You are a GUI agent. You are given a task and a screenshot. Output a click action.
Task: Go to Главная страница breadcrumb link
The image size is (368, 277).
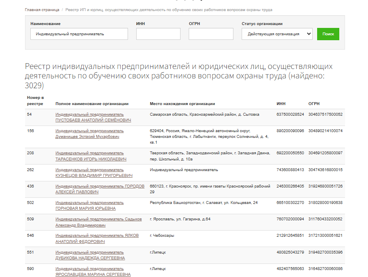42,9
